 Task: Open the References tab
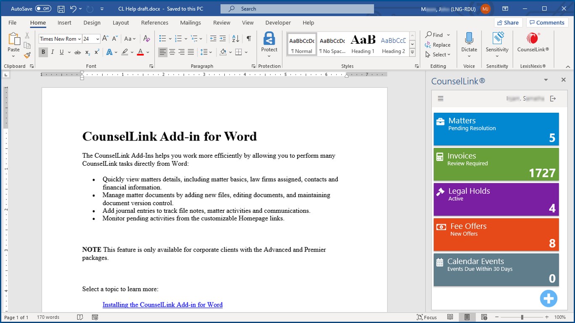(x=154, y=23)
